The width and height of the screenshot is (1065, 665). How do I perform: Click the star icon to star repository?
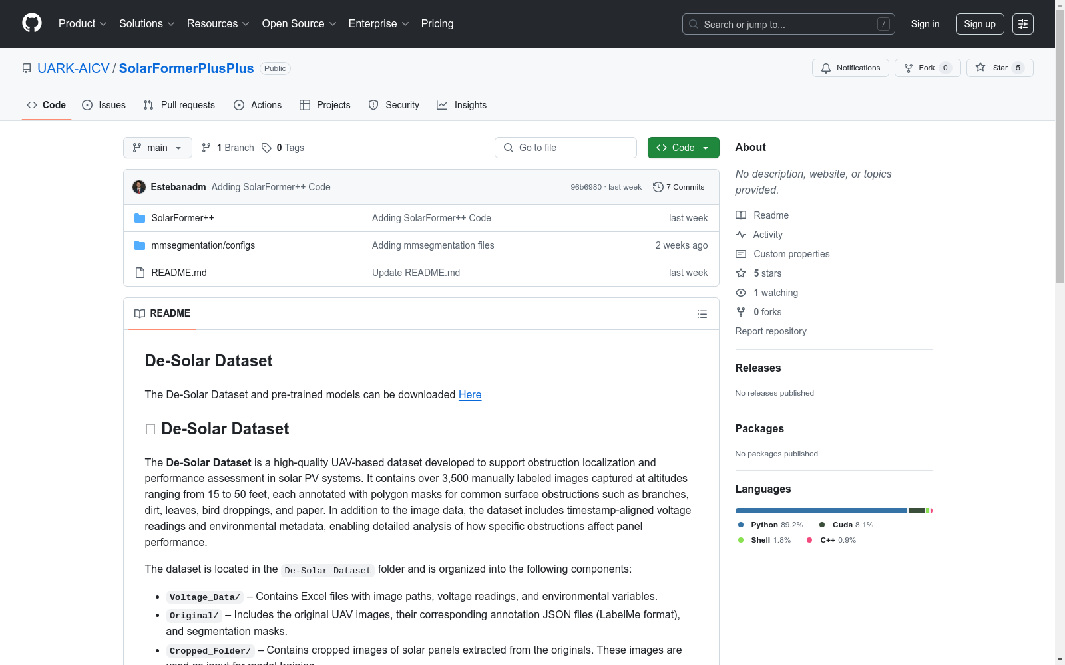980,67
